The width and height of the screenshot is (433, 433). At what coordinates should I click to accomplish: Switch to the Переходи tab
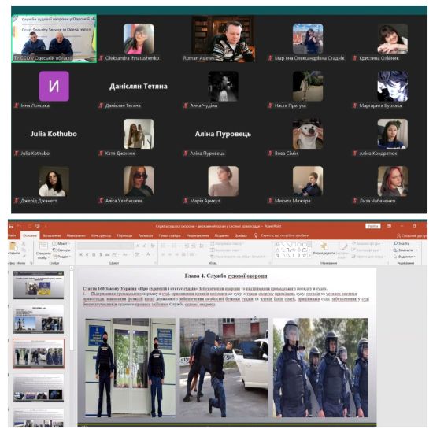point(124,235)
